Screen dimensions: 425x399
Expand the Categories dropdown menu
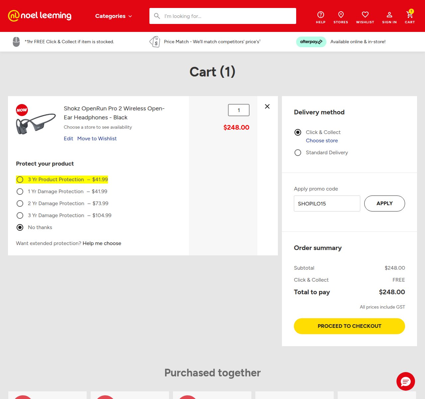click(114, 16)
